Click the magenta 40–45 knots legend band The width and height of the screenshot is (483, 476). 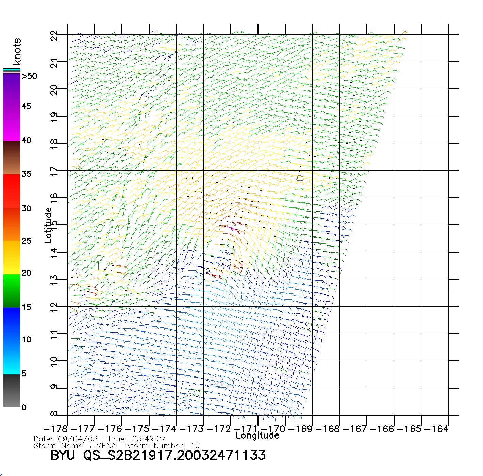12,124
